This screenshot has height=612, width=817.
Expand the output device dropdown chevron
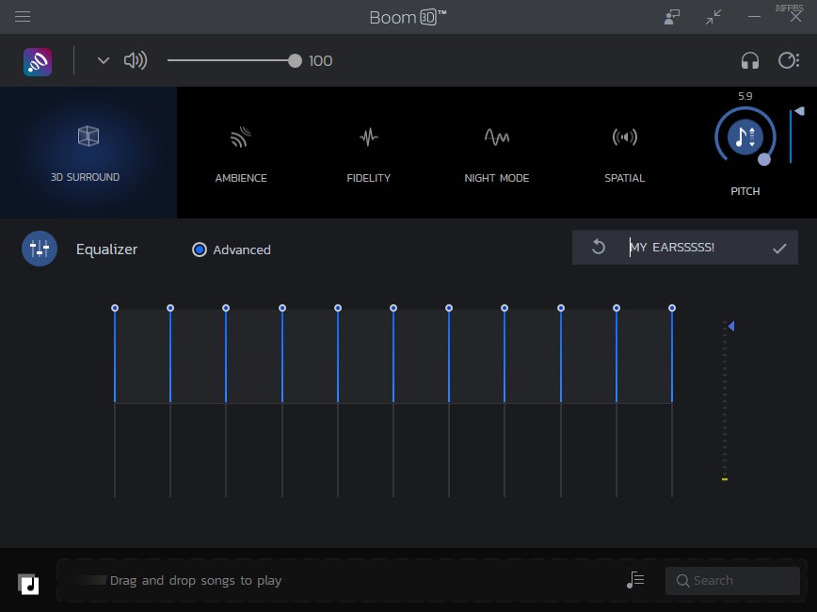pyautogui.click(x=104, y=61)
